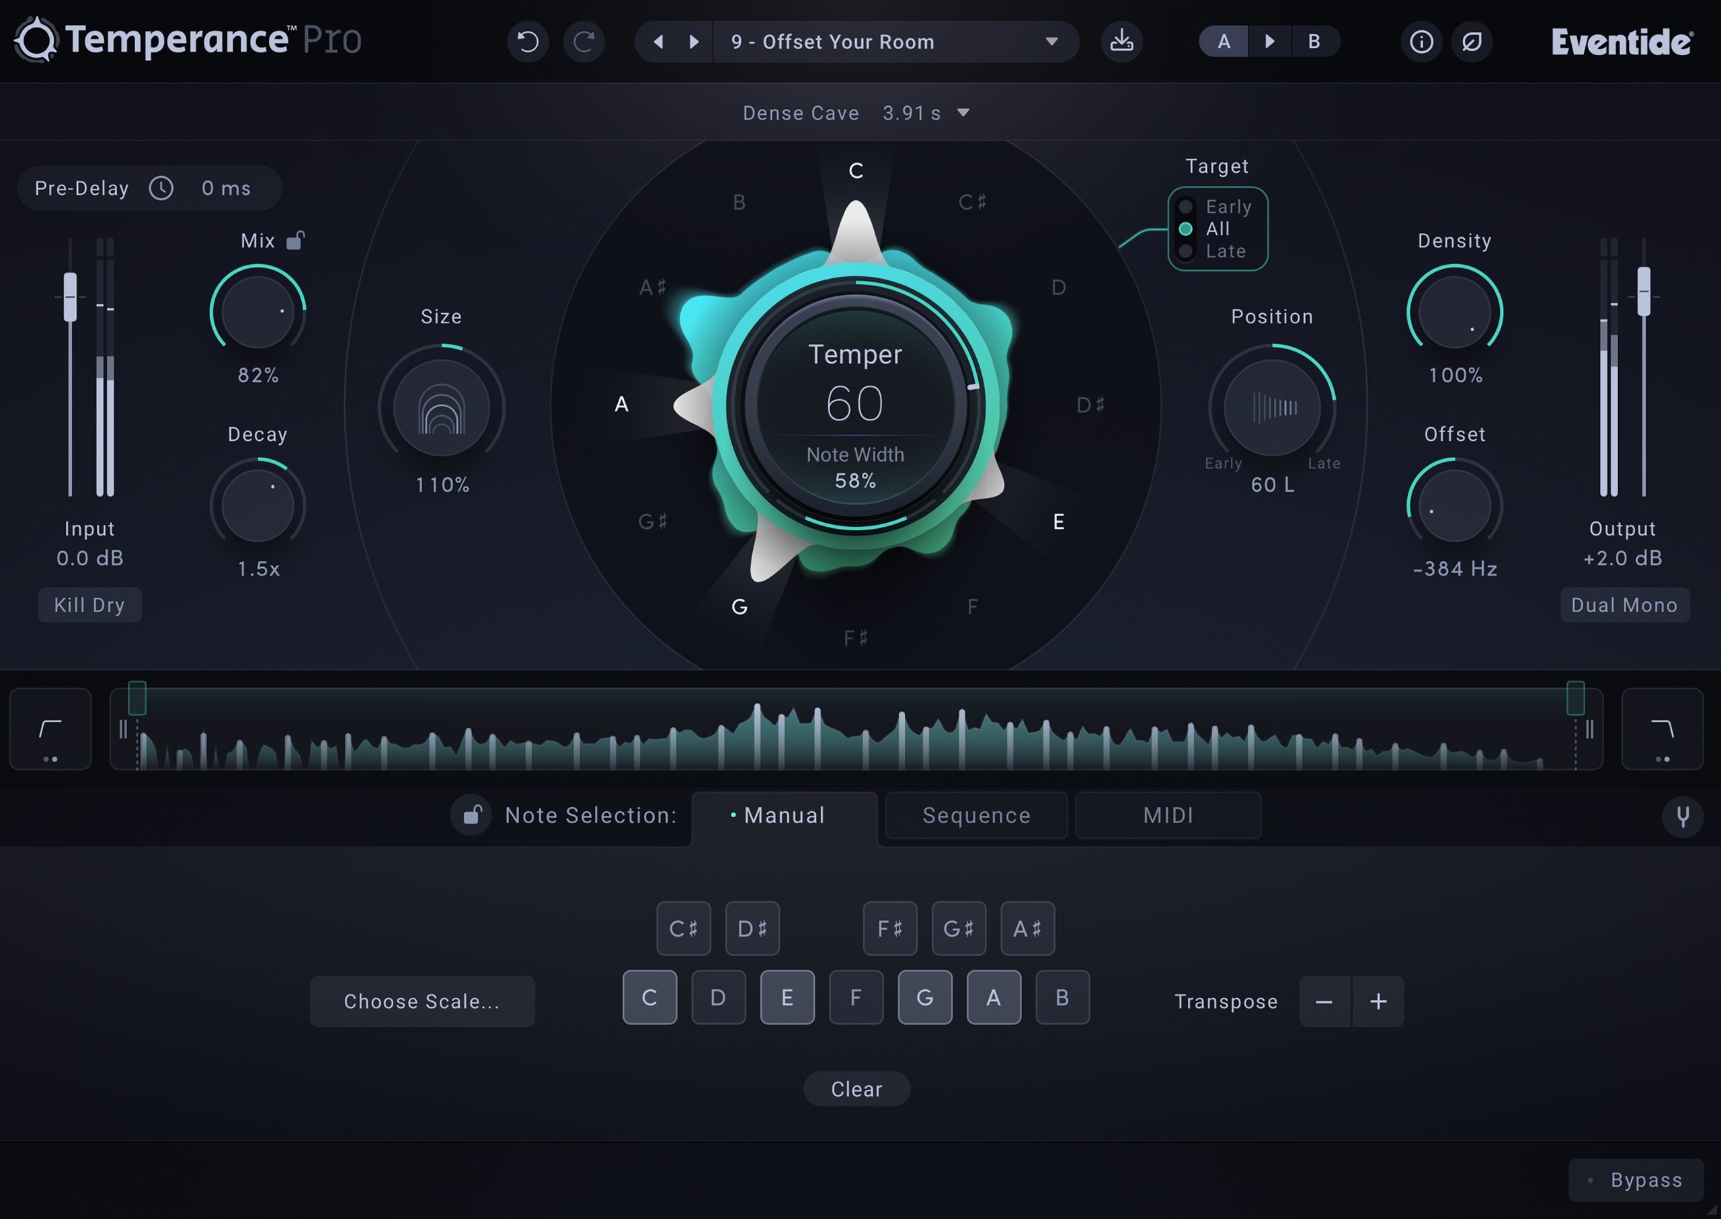Viewport: 1721px width, 1219px height.
Task: Click the lock icon next to Mix
Action: (294, 239)
